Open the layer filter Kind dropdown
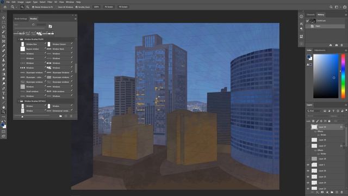This screenshot has height=196, width=348. [x=314, y=111]
